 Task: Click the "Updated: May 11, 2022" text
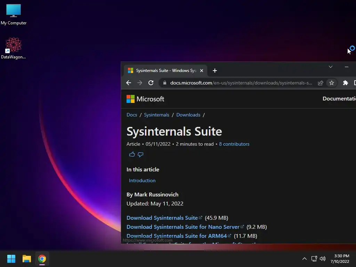tap(155, 204)
